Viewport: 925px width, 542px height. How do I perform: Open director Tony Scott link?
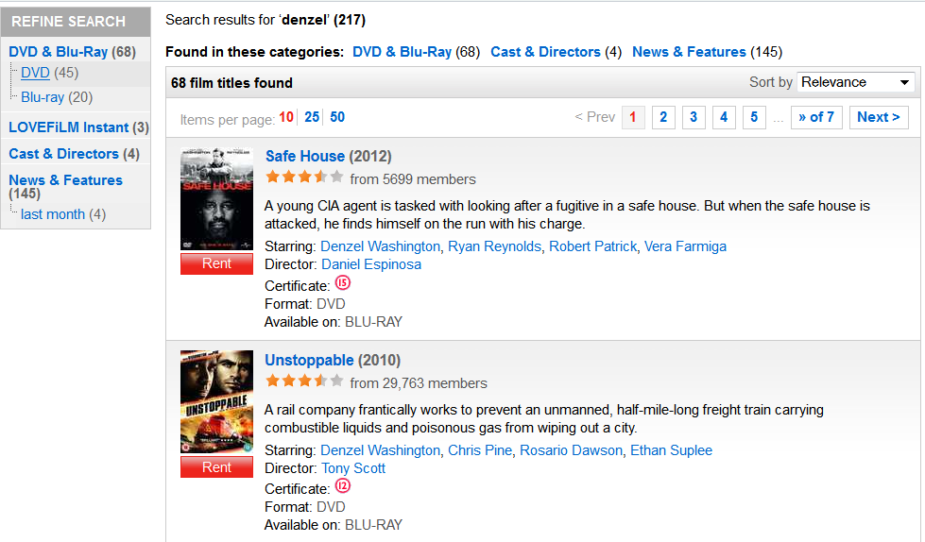353,468
